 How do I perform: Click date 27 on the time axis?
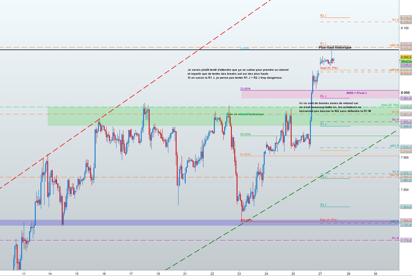pyautogui.click(x=320, y=273)
